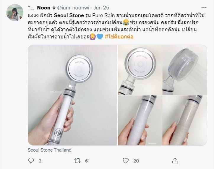214x169 pixels.
Task: Open the Seoul Stone faceplate close-up photo
Action: point(140,70)
